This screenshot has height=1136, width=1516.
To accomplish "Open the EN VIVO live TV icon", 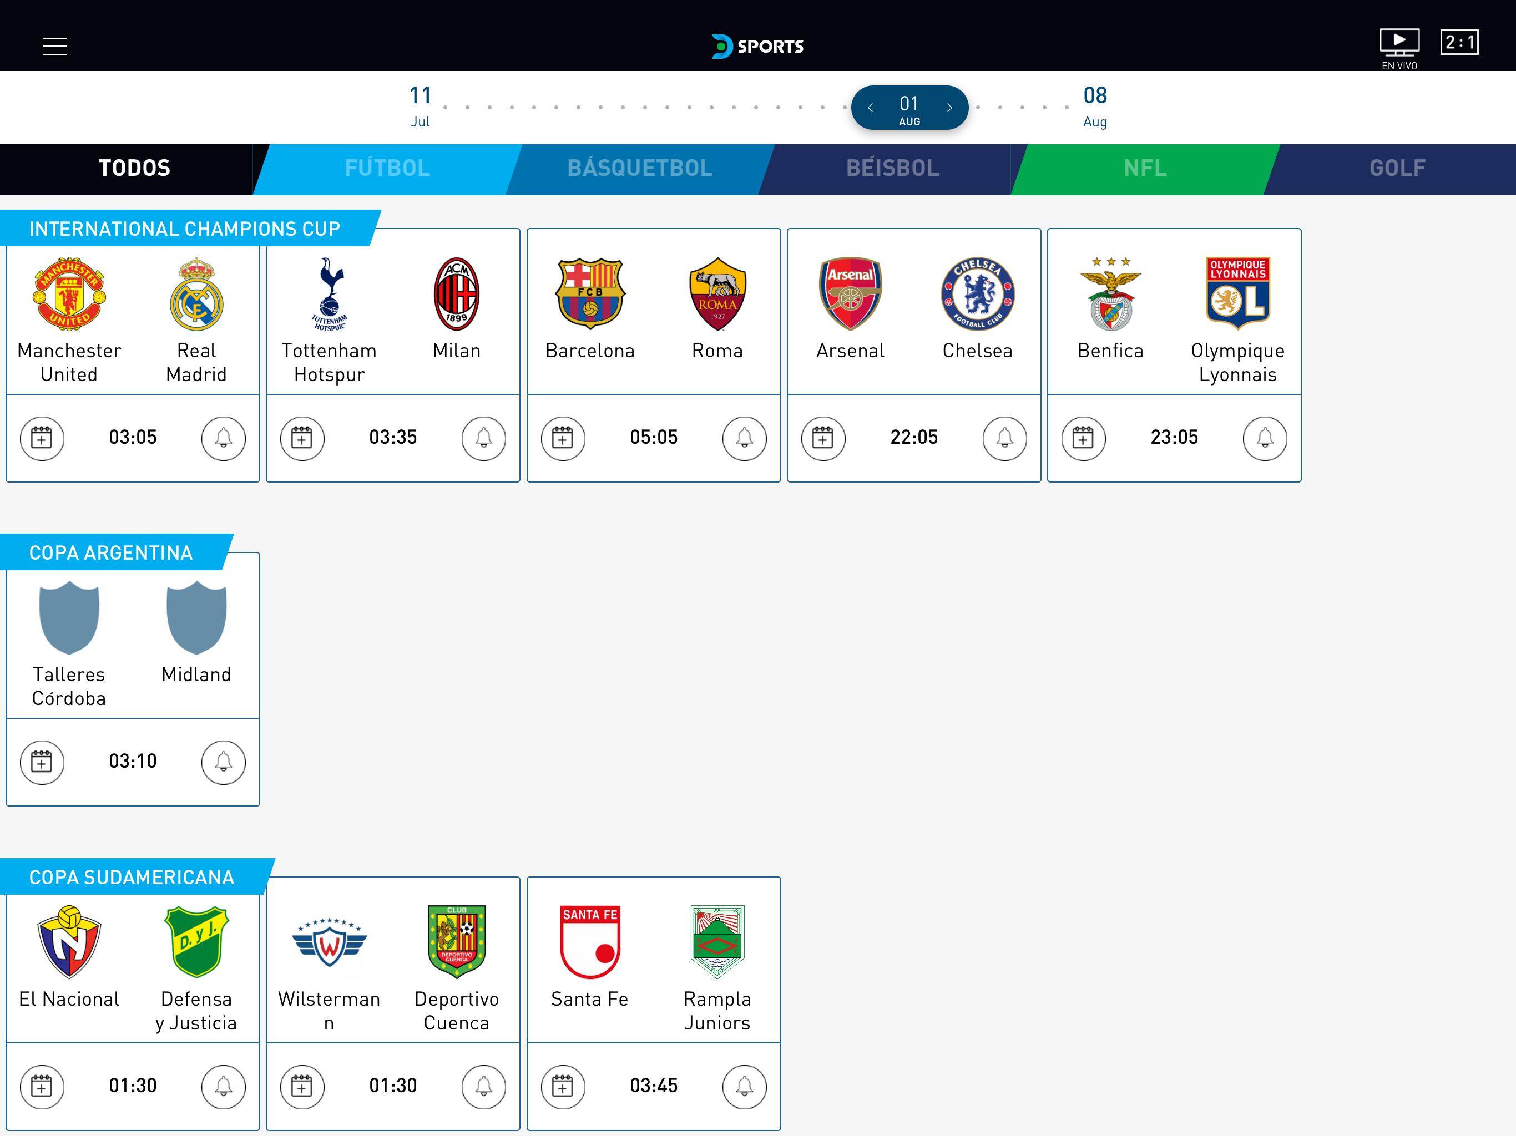I will point(1399,49).
